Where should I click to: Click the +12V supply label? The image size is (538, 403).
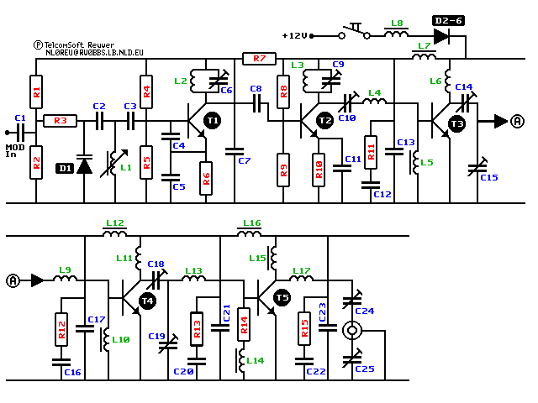296,35
